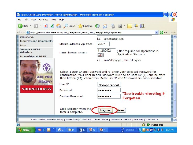193x145 pixels.
Task: Open the Help menu
Action: coord(61,20)
